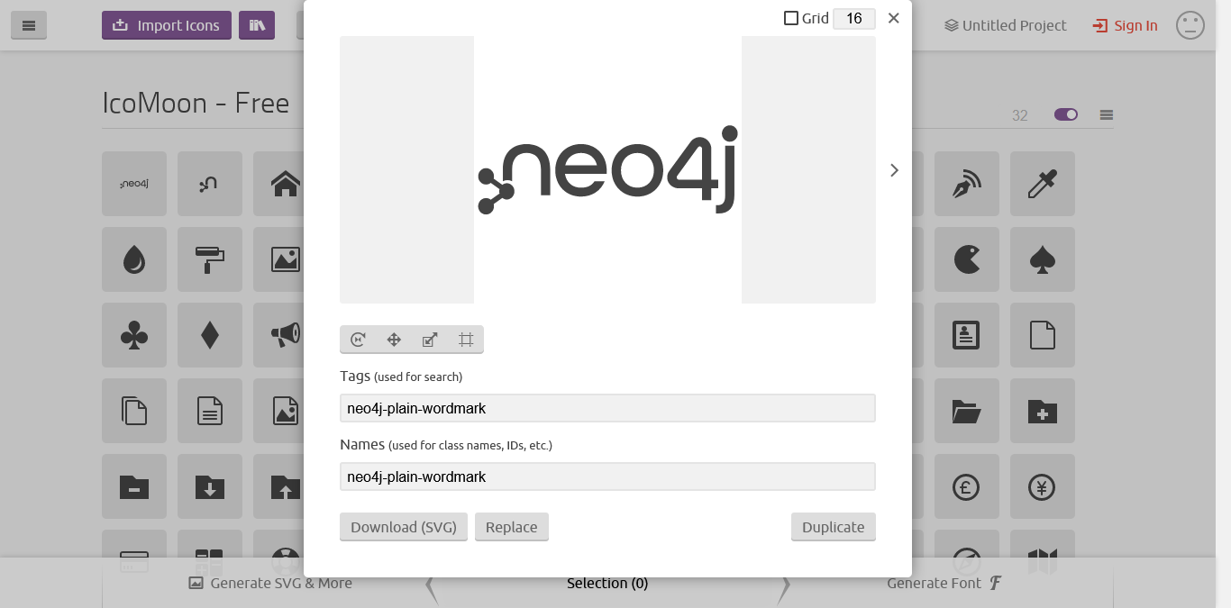This screenshot has height=608, width=1231.
Task: Click the spades icon in grid
Action: [1043, 259]
